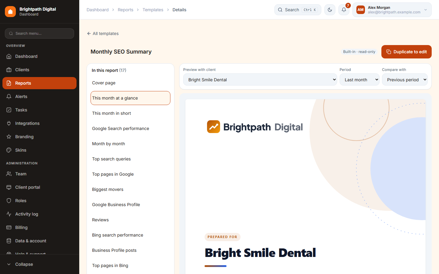The width and height of the screenshot is (439, 274).
Task: Open the Compare with dropdown
Action: point(405,79)
